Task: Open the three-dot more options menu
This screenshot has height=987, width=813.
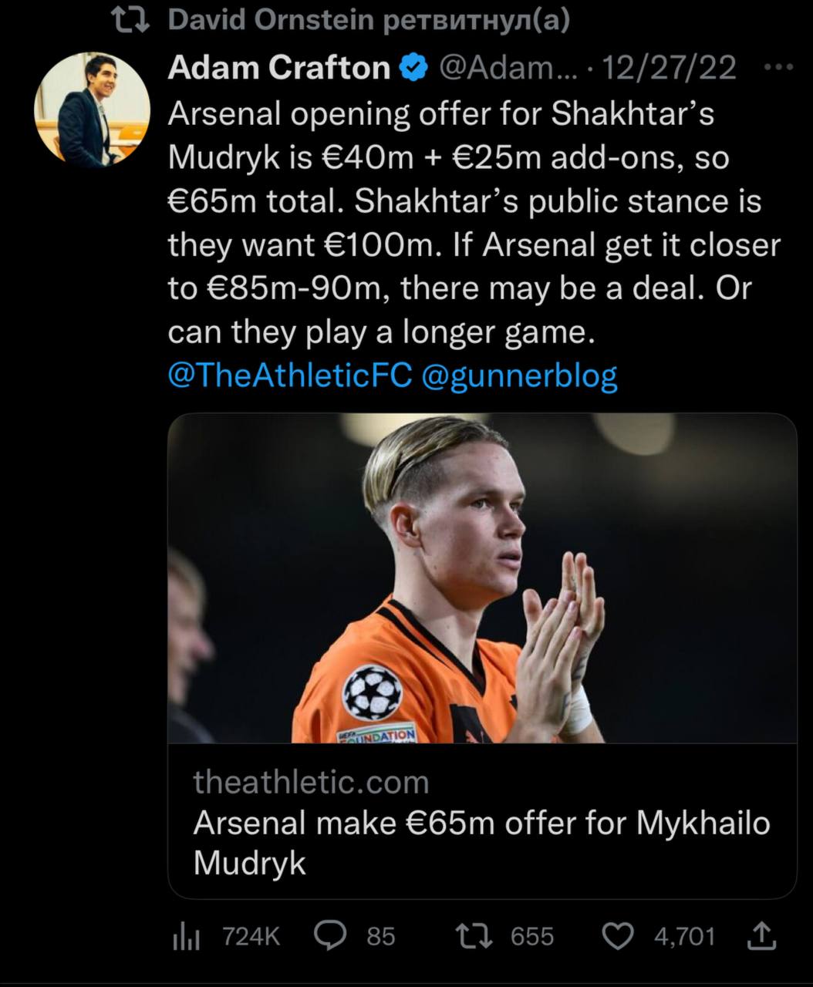Action: pyautogui.click(x=778, y=68)
